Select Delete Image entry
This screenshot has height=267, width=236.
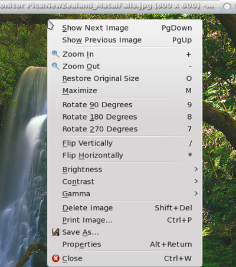[124, 208]
